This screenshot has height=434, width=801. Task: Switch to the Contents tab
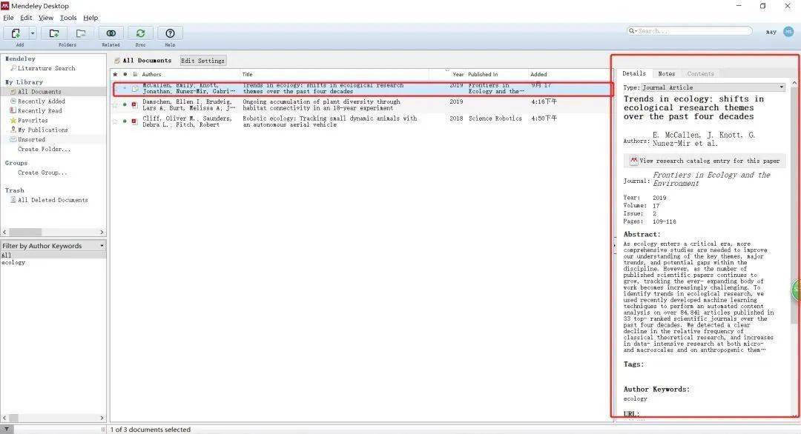700,74
